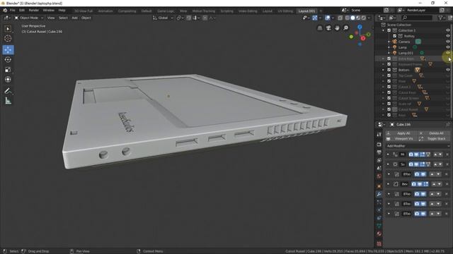The height and width of the screenshot is (254, 453).
Task: Hide Lamp.001 using its eye icon
Action: click(x=448, y=53)
